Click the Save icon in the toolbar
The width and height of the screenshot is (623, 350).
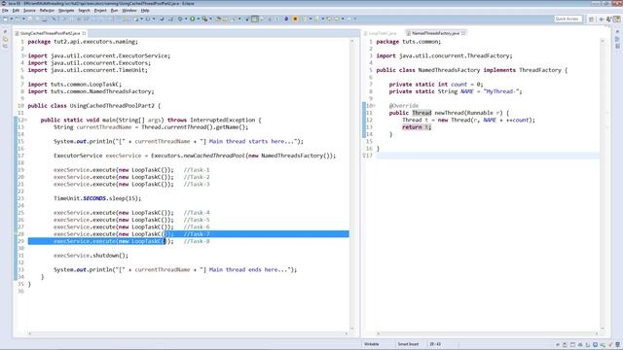(x=30, y=19)
